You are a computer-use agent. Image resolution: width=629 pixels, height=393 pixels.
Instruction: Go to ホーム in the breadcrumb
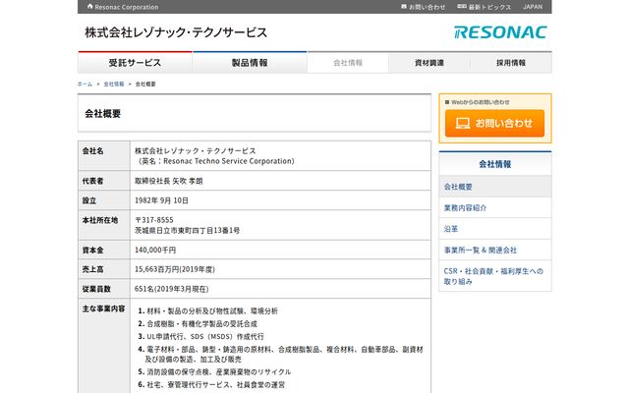point(85,84)
